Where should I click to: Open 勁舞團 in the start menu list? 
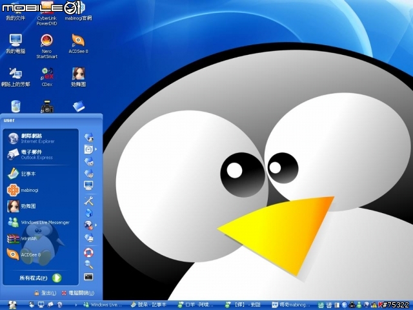(x=39, y=206)
